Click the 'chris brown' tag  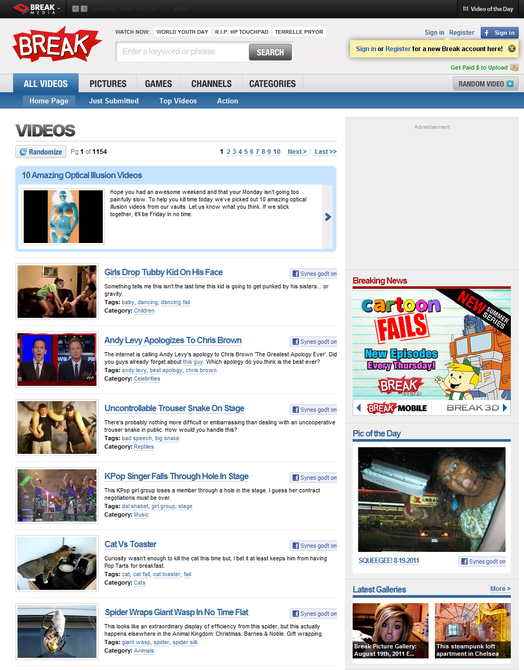(201, 371)
